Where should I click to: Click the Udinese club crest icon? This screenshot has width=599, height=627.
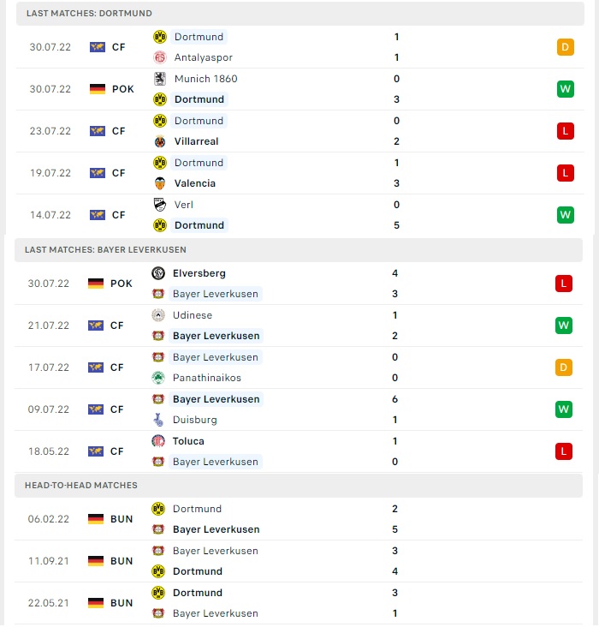point(158,315)
